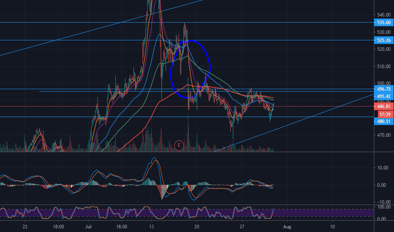This screenshot has height=232, width=394.
Task: Click the 'Jul' date label on time axis
Action: [x=88, y=227]
